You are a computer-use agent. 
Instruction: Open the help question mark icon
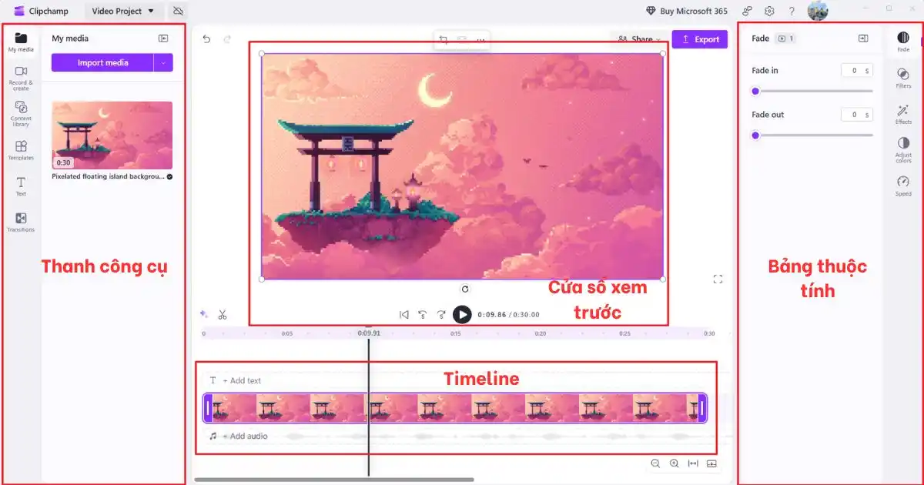click(x=792, y=11)
